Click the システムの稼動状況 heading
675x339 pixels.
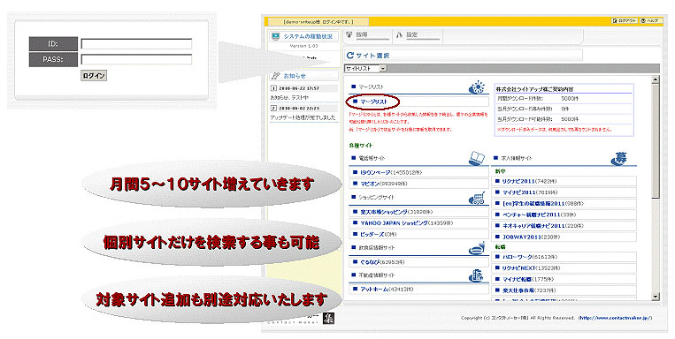(x=308, y=36)
